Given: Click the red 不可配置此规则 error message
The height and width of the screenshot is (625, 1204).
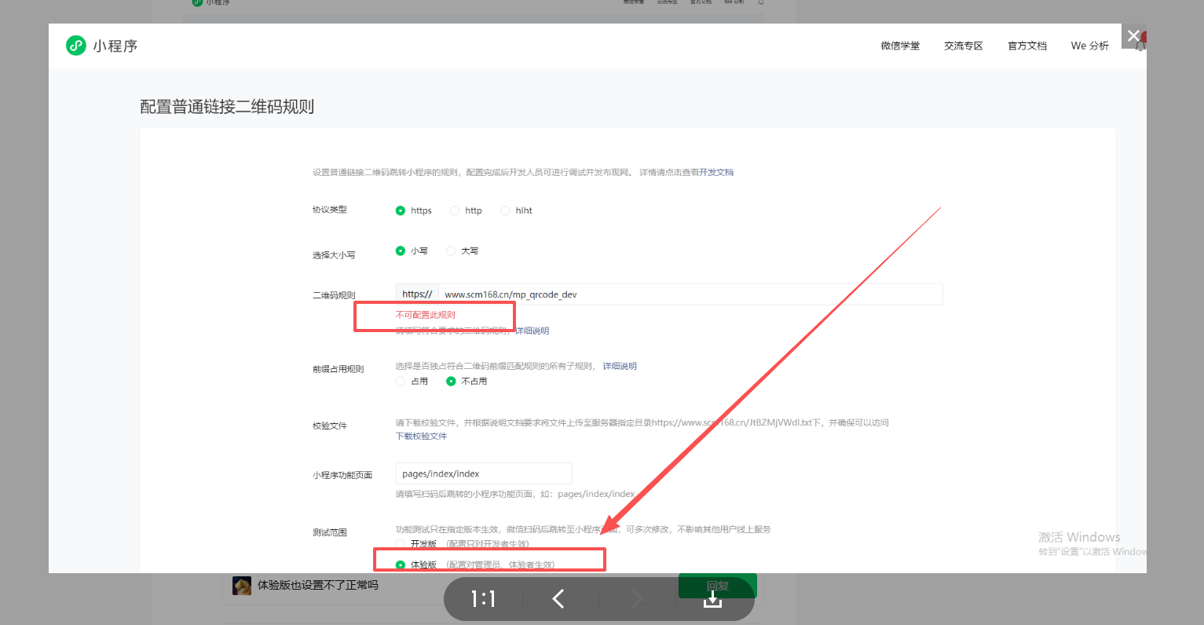Looking at the screenshot, I should click(426, 315).
